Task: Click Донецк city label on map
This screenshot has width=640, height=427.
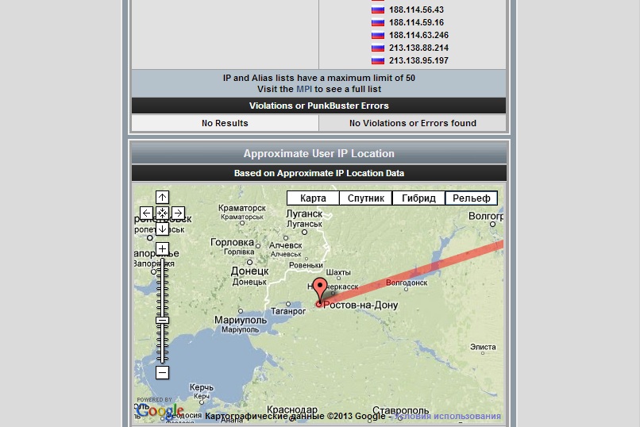Action: pyautogui.click(x=250, y=271)
